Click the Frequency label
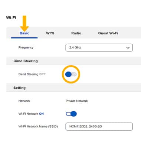The height and width of the screenshot is (148, 141). pyautogui.click(x=26, y=48)
